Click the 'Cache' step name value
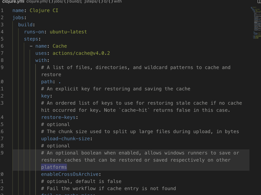Image resolution: width=261 pixels, height=195 pixels. tap(60, 46)
